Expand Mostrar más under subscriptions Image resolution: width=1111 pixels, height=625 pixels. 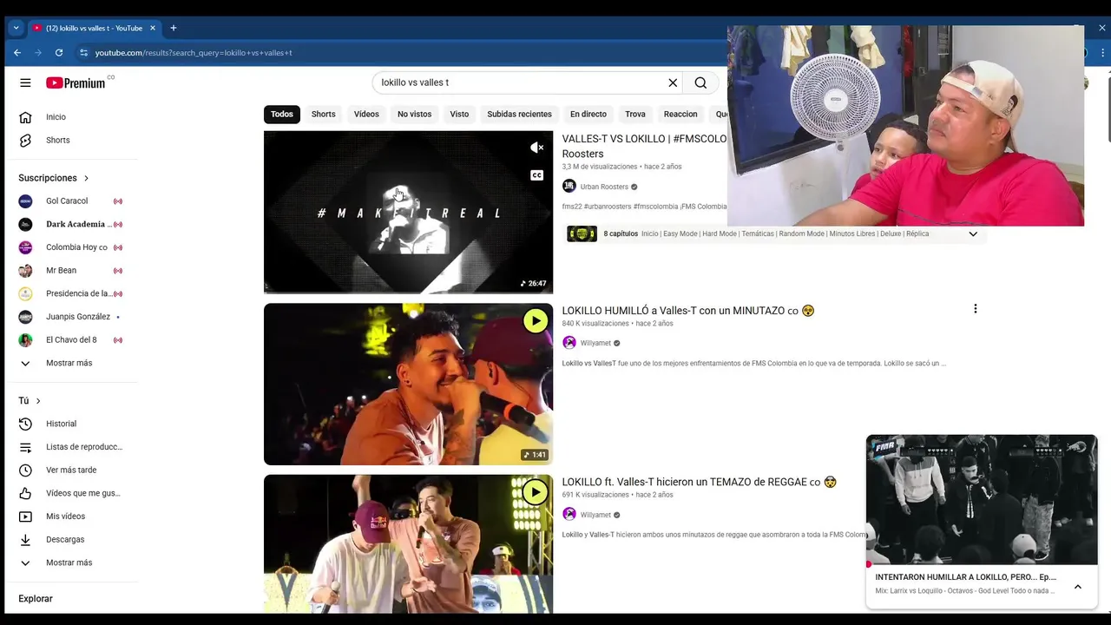coord(71,363)
